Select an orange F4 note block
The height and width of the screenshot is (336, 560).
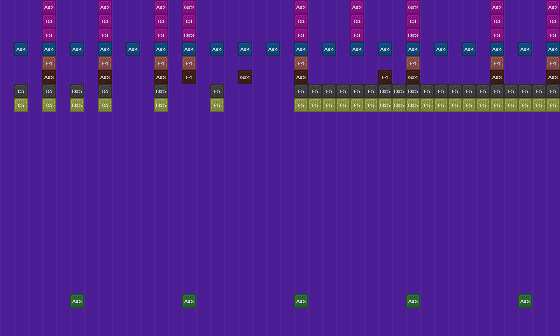(49, 63)
